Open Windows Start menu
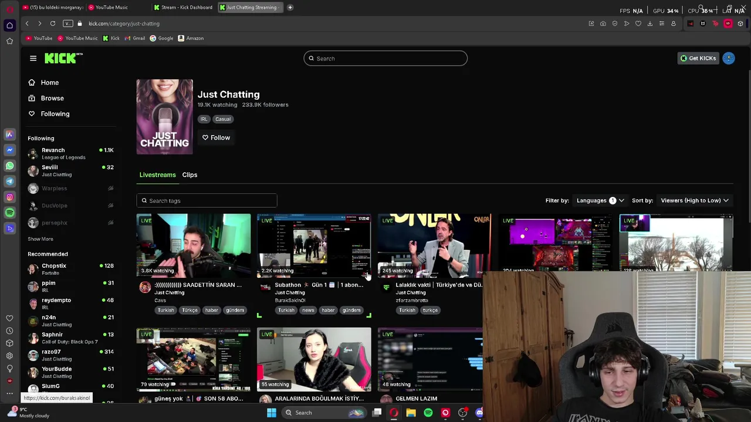 [272, 413]
